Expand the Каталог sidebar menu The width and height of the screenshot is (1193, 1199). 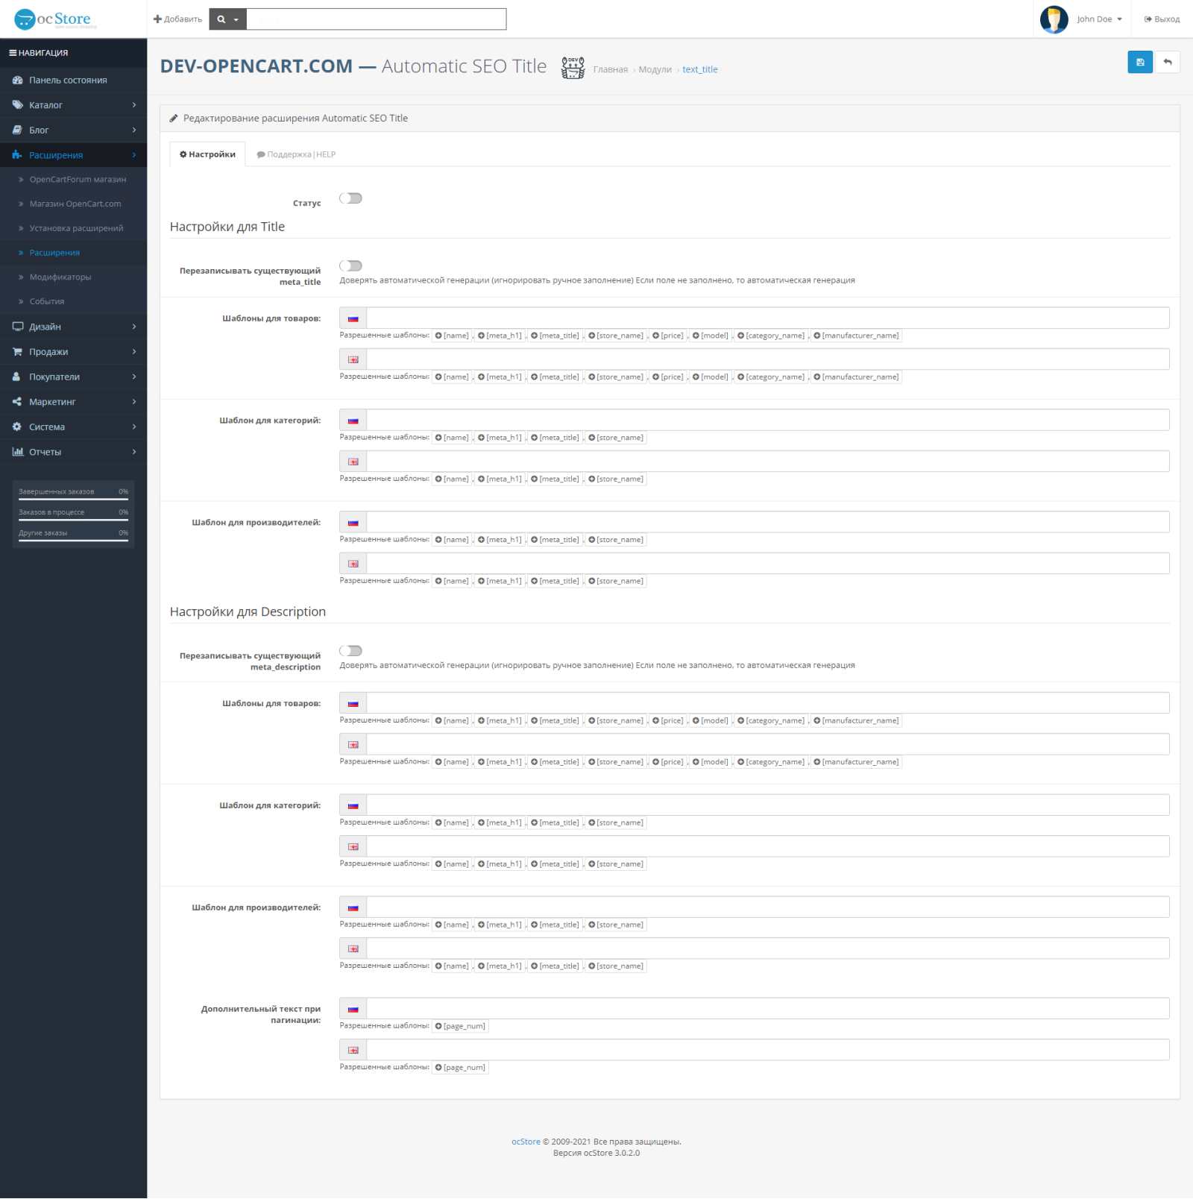[73, 105]
